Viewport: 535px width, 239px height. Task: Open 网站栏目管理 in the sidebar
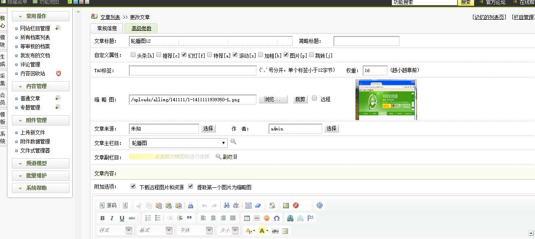35,28
